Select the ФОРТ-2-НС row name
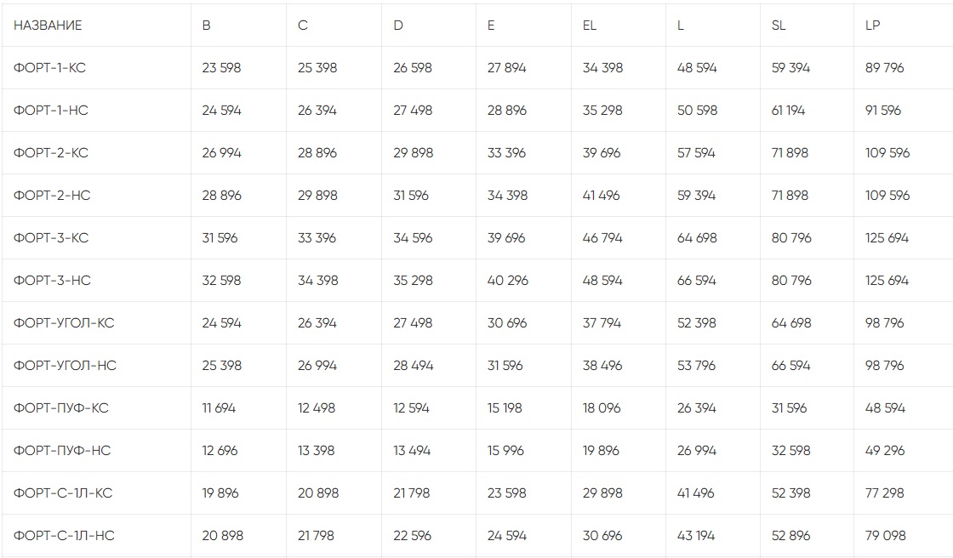Viewport: 953px width, 558px height. pyautogui.click(x=52, y=196)
